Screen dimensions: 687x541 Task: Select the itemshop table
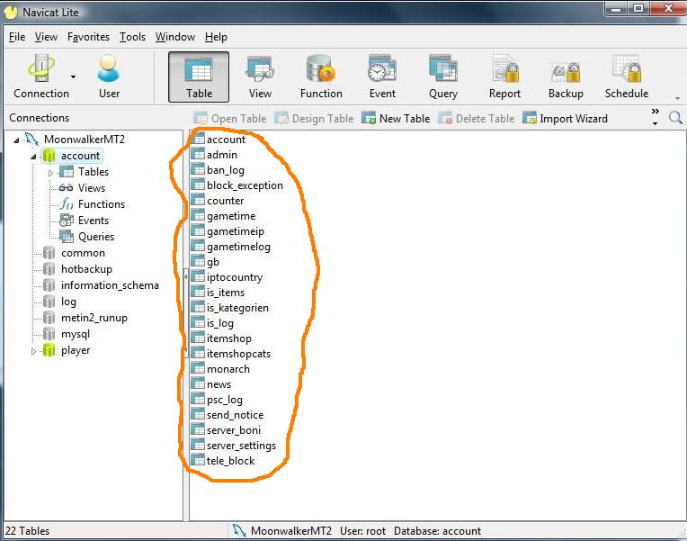coord(222,338)
